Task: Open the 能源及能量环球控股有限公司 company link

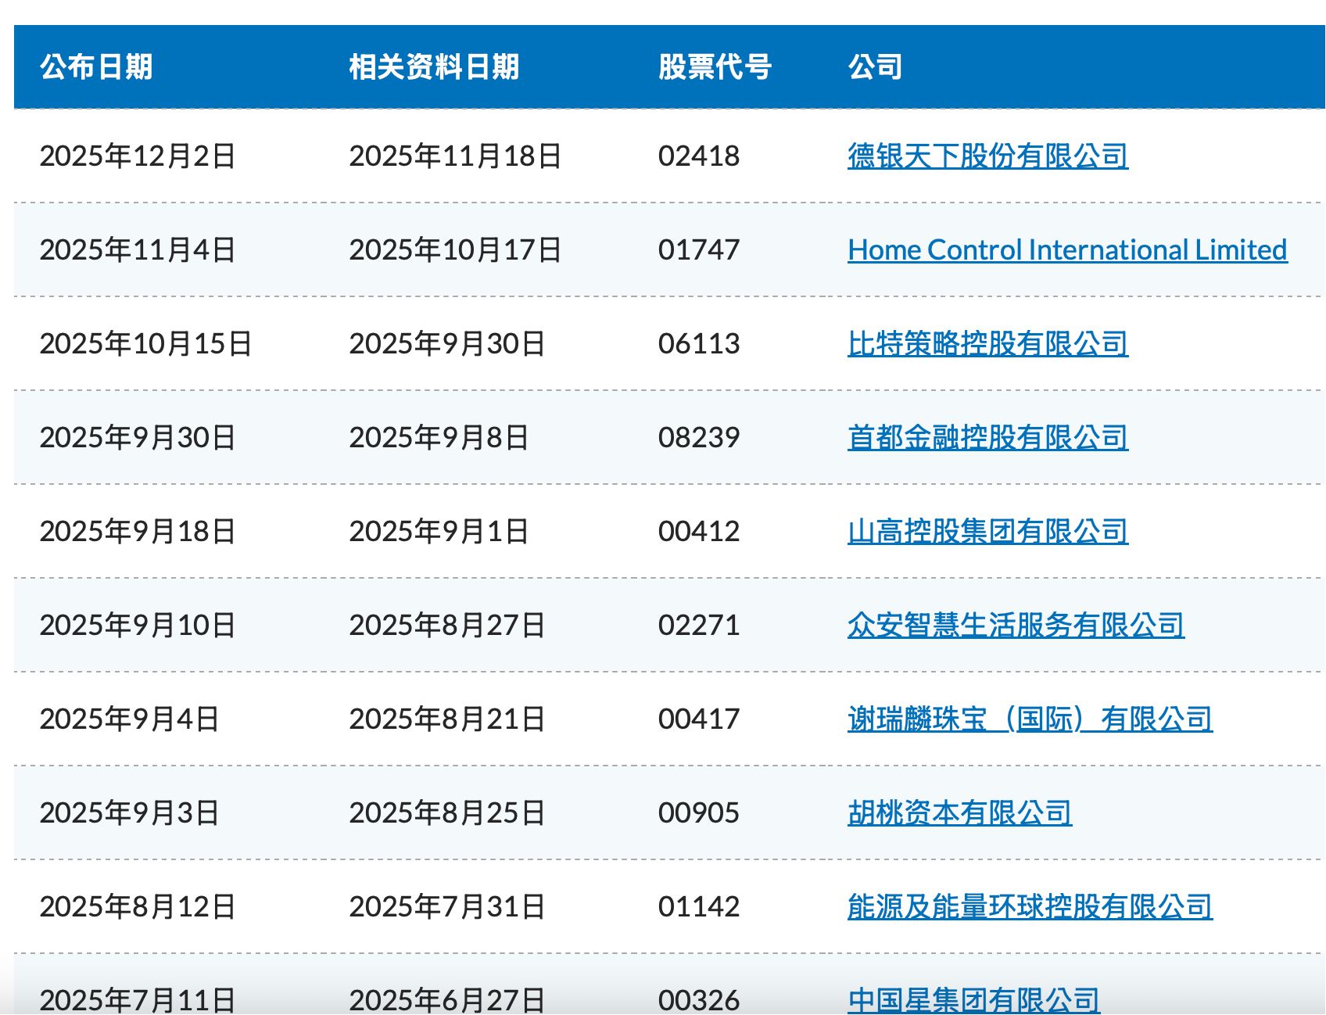Action: tap(1029, 906)
